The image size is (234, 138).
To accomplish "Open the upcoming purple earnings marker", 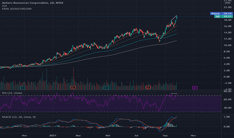I will pos(195,88).
